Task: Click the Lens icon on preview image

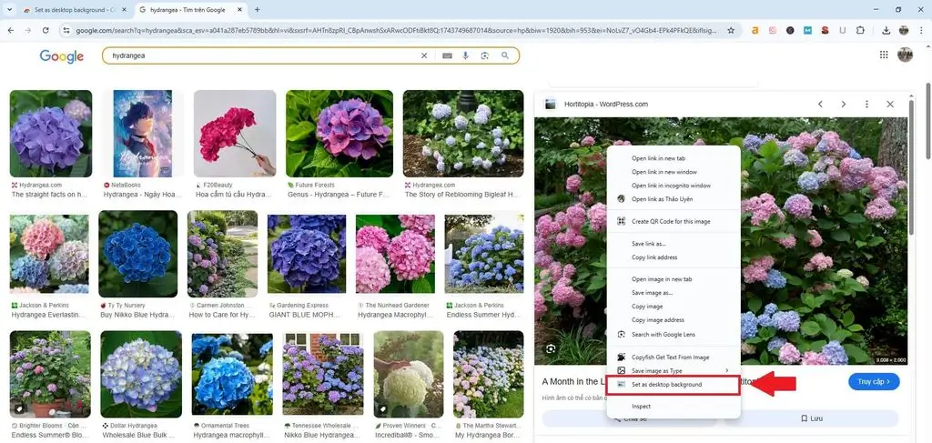Action: [x=551, y=348]
